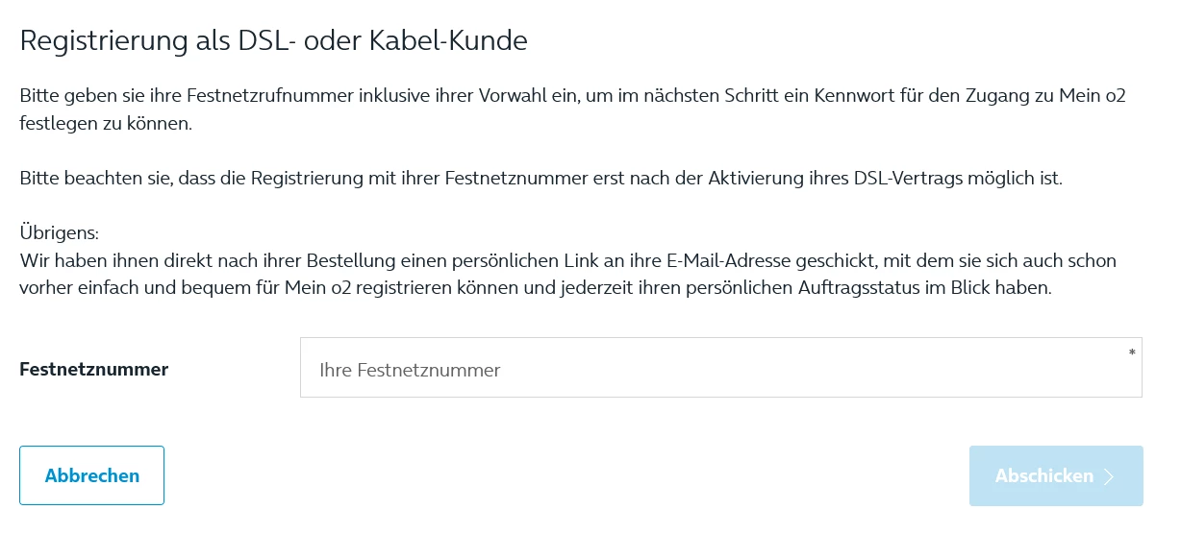Click the Abbrechen button

[91, 475]
